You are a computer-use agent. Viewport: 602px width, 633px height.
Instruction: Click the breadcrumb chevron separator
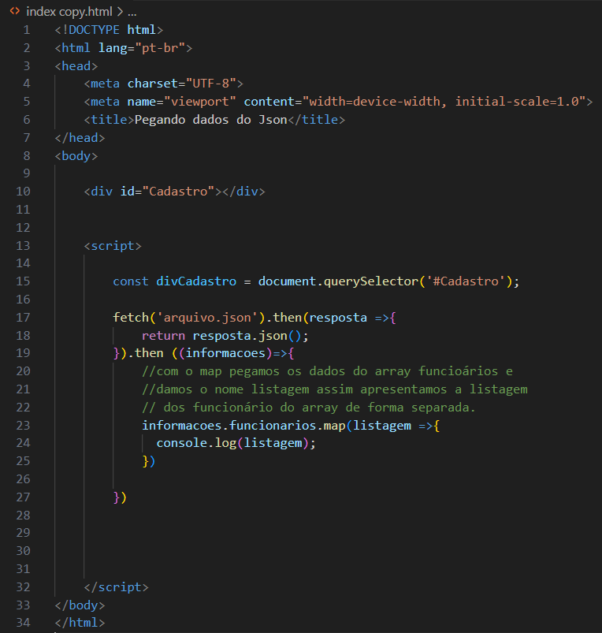[x=120, y=12]
